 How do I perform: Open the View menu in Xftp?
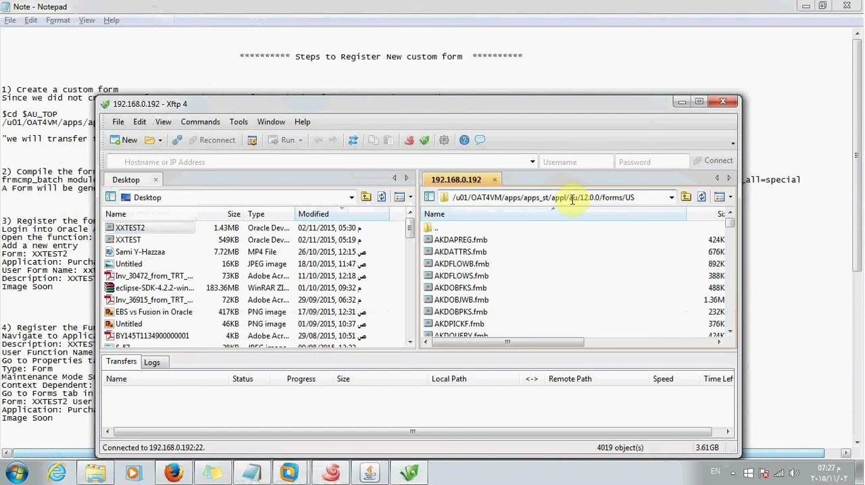coord(163,122)
